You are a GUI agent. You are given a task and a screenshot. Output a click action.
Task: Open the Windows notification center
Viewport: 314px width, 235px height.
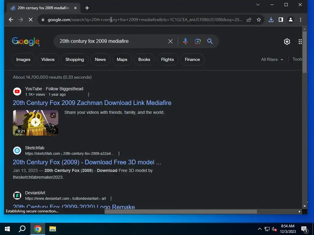coord(304,229)
